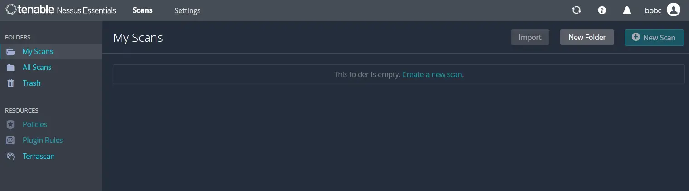This screenshot has height=191, width=689.
Task: Click the All Scans folder icon
Action: click(x=10, y=68)
